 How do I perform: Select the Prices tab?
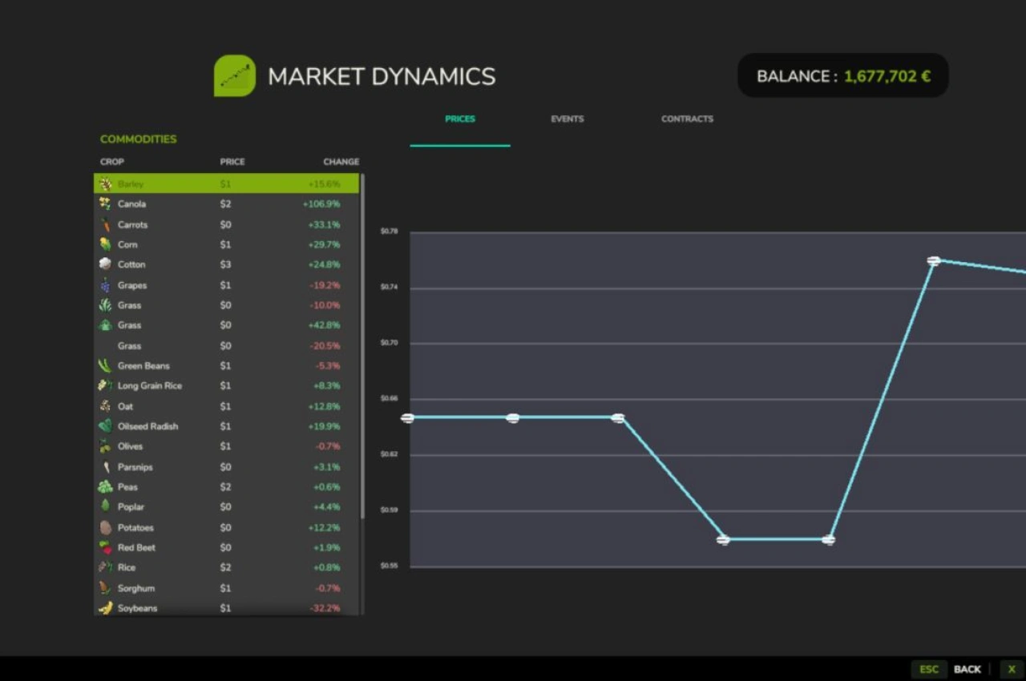(460, 119)
